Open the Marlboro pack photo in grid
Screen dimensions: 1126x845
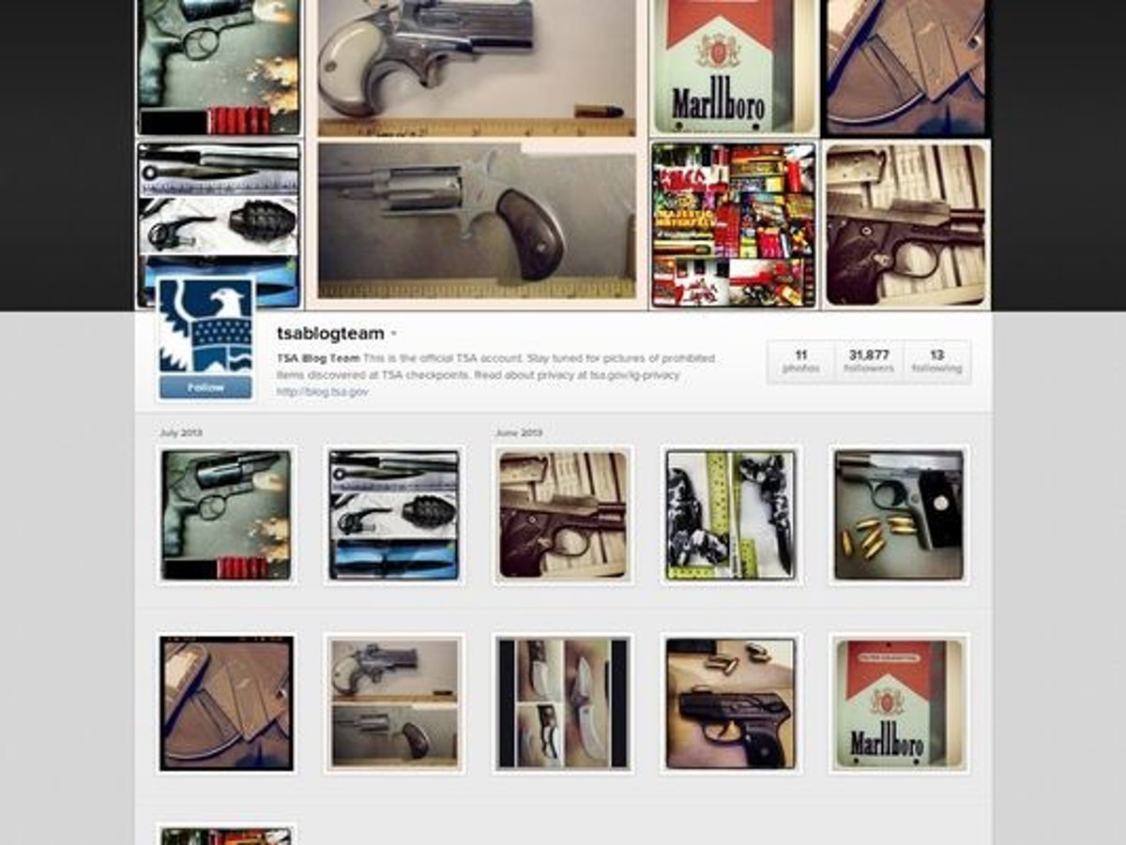898,703
